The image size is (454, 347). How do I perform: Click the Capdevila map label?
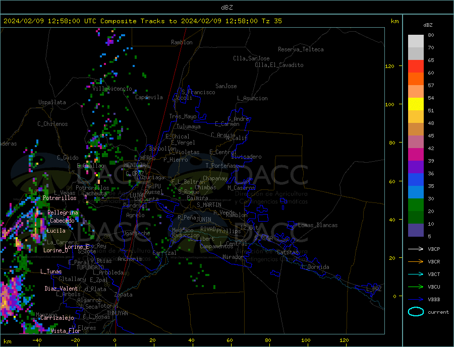[x=149, y=97]
